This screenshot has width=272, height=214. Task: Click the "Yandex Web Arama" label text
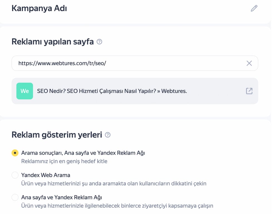click(x=46, y=175)
